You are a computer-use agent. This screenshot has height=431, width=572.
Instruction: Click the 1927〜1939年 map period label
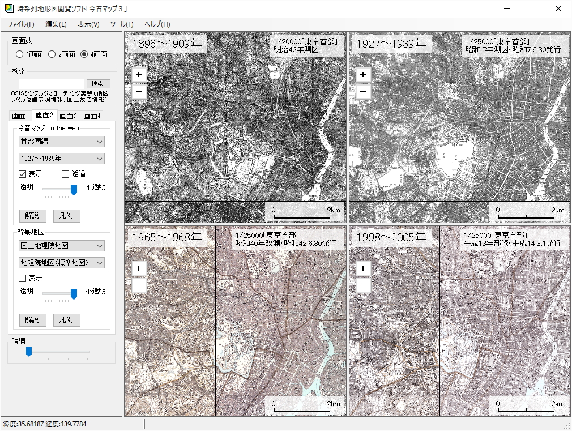(x=391, y=44)
